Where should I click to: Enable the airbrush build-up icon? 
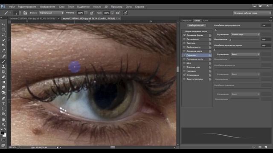point(118,13)
